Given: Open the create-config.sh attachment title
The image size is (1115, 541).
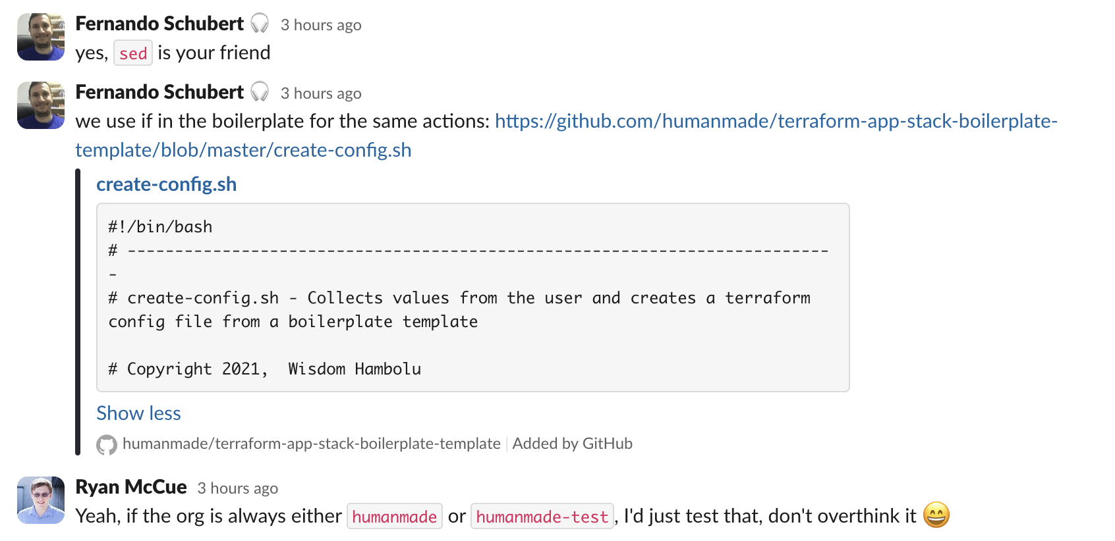Looking at the screenshot, I should click(x=166, y=184).
